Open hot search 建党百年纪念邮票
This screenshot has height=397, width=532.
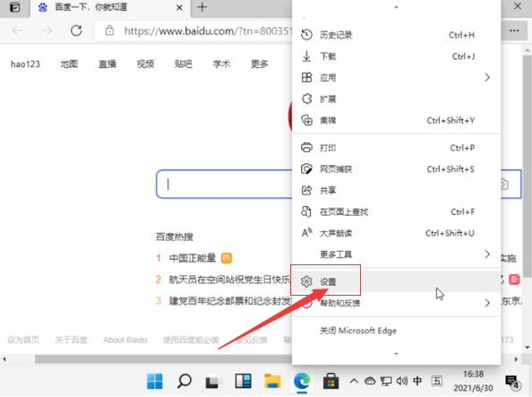[x=230, y=301]
